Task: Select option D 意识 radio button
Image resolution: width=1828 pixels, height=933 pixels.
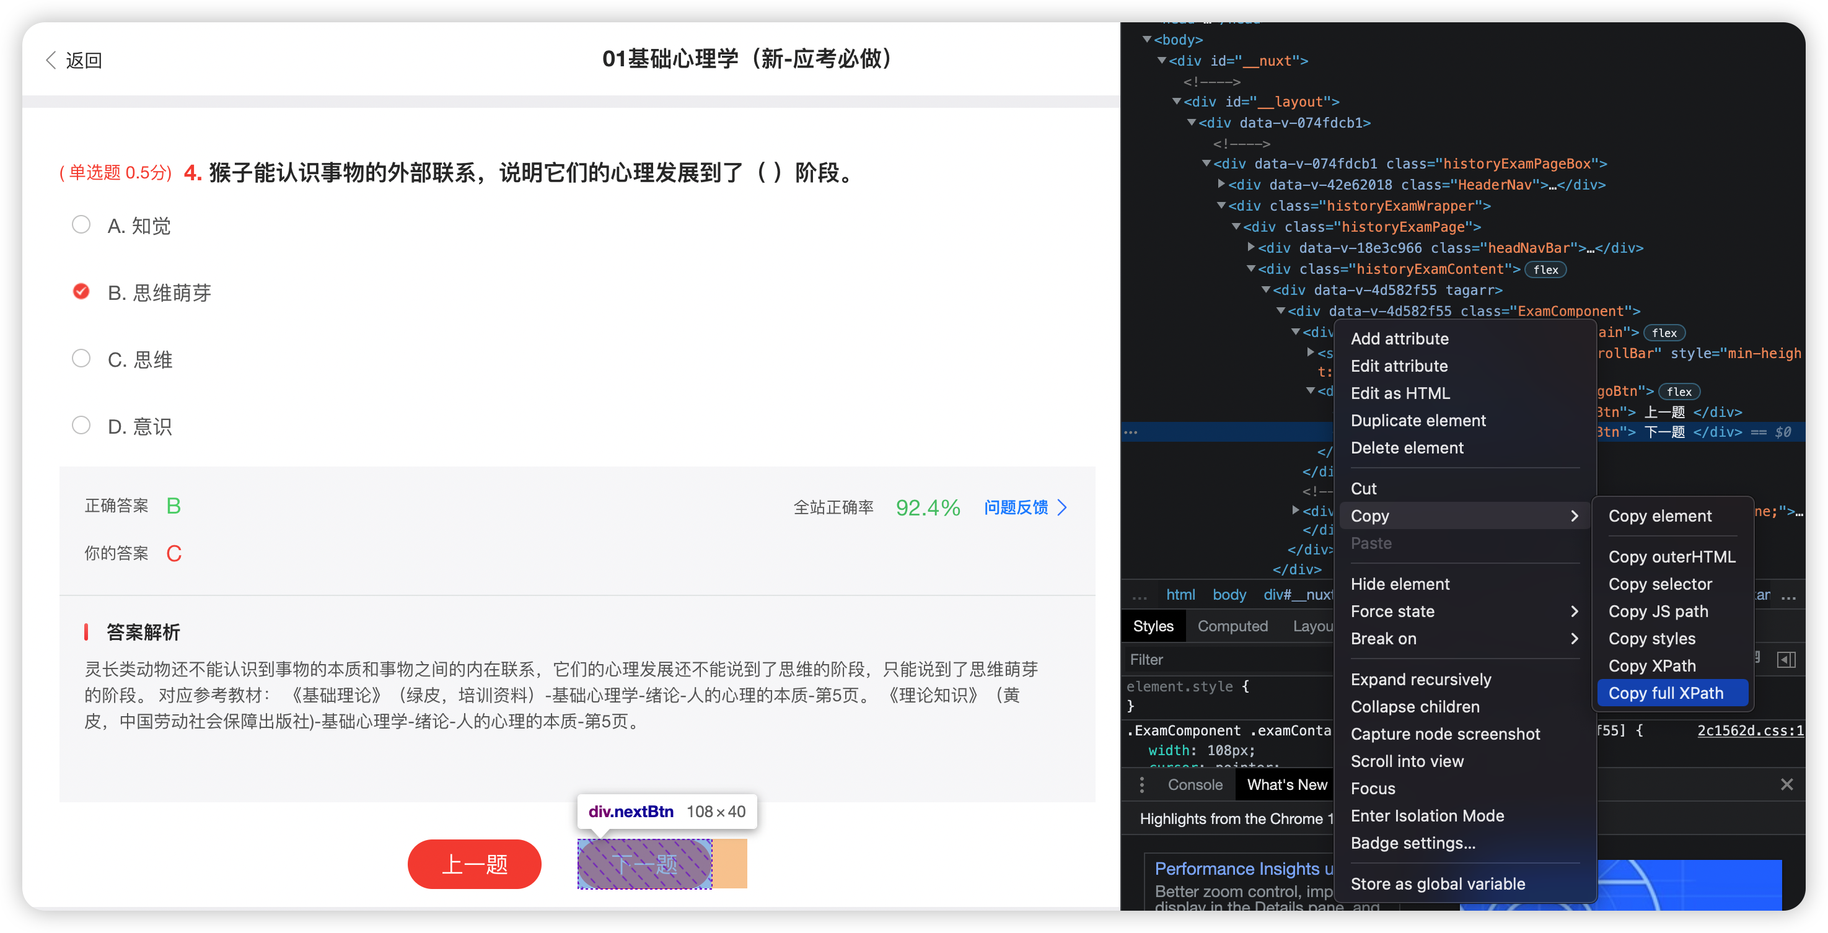Action: (x=81, y=425)
